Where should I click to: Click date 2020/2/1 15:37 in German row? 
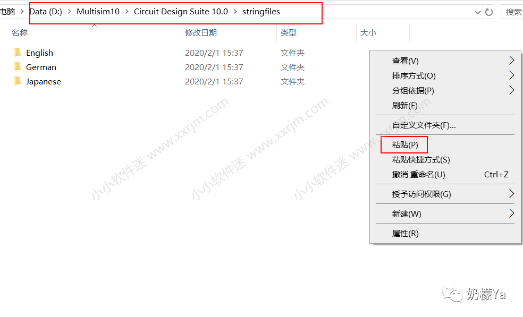pos(214,67)
